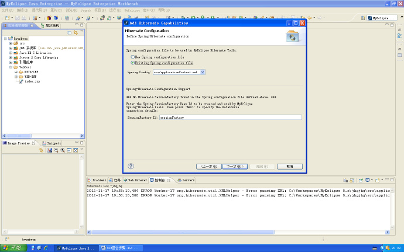Open the Search menu
The width and height of the screenshot is (404, 252).
click(86, 11)
